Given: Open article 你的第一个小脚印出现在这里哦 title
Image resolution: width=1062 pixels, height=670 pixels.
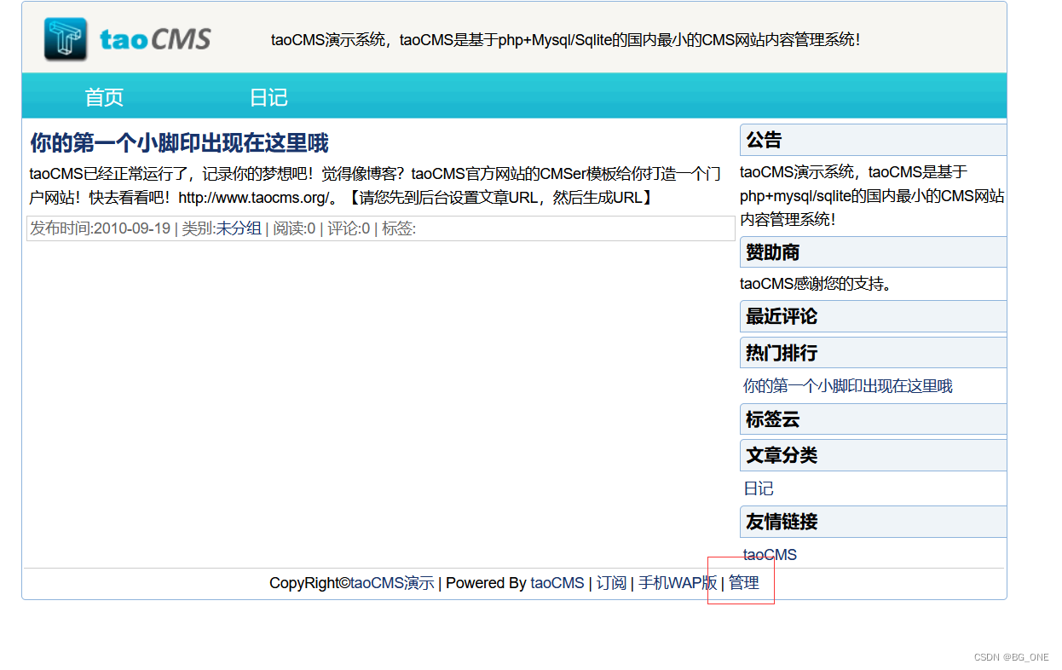Looking at the screenshot, I should click(179, 142).
